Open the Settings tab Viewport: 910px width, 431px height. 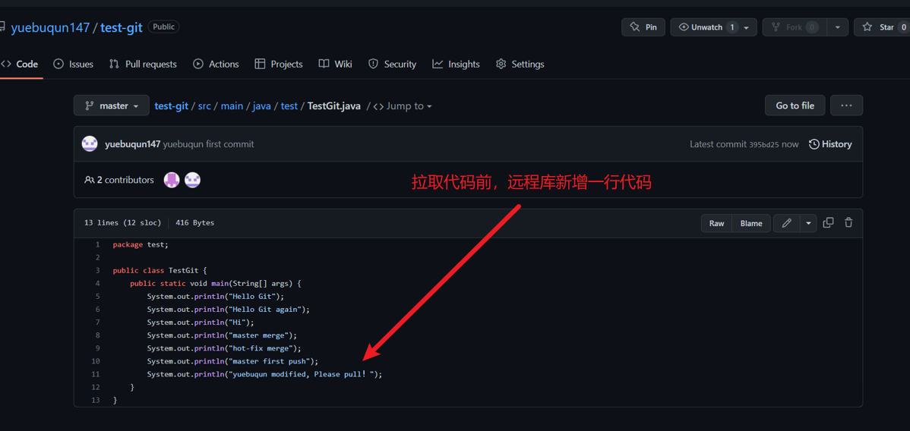point(520,64)
